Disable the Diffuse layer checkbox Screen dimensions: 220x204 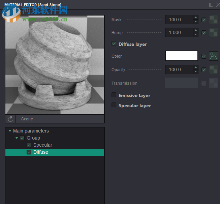click(x=114, y=43)
